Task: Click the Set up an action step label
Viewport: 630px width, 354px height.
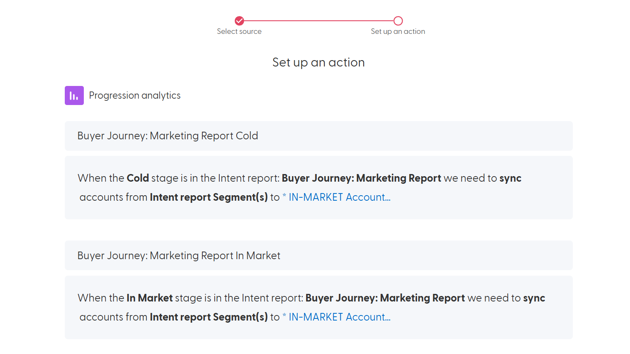Action: (x=398, y=31)
